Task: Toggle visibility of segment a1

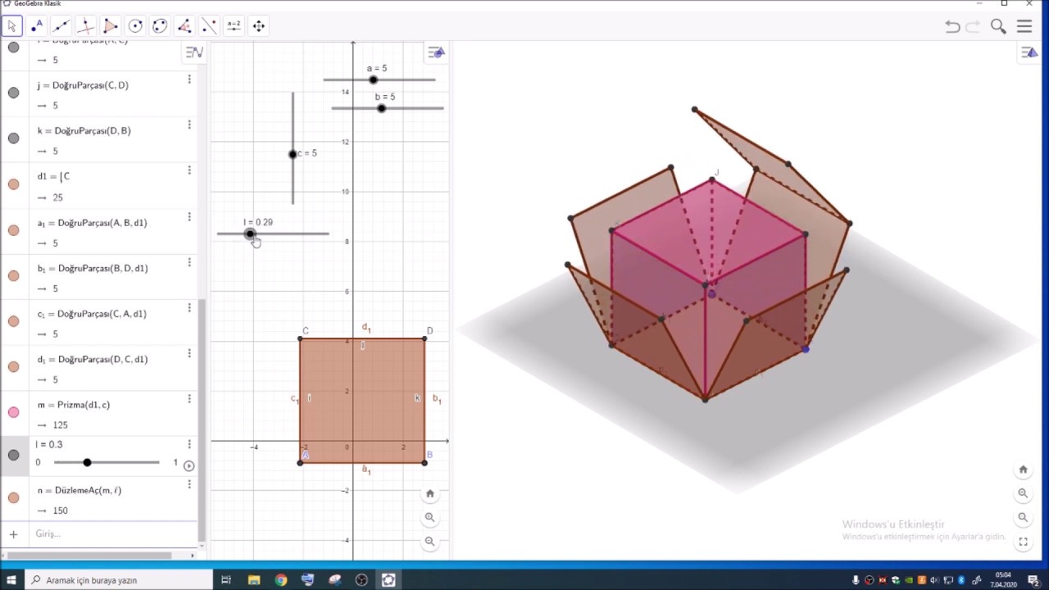Action: click(x=13, y=230)
